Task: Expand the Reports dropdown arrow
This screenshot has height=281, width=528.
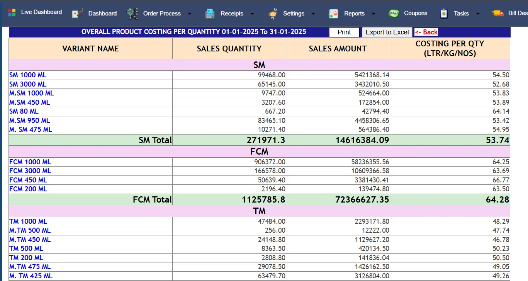Action: coord(374,14)
